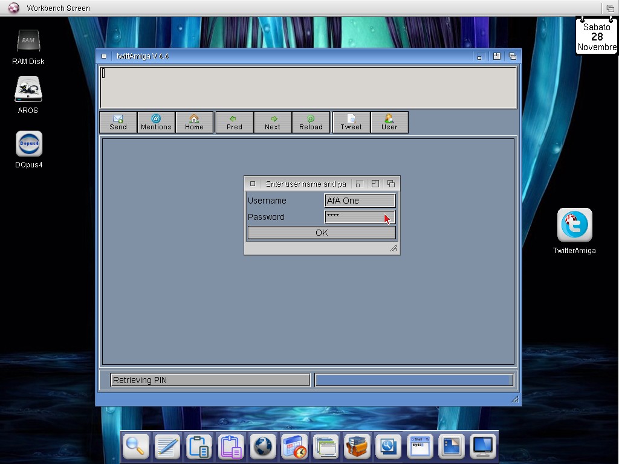Go to the Home timeline
619x464 pixels.
[194, 122]
